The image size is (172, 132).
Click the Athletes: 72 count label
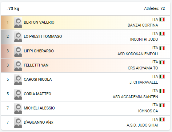[155, 8]
